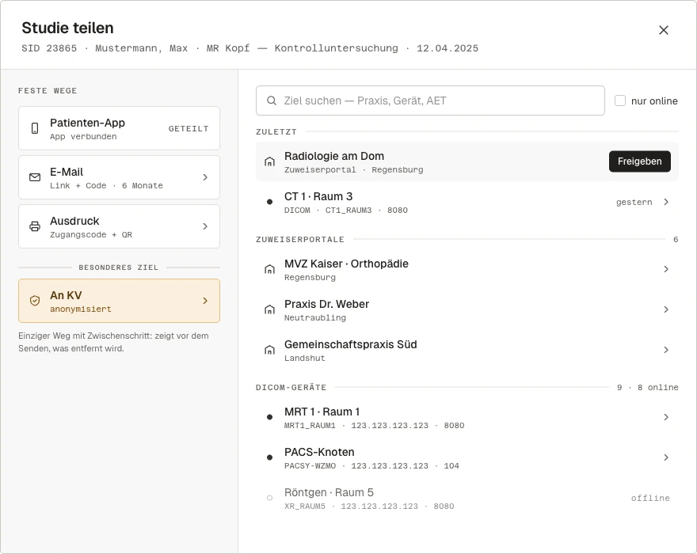The image size is (697, 554).
Task: Click the gestern timestamp
Action: pos(634,202)
